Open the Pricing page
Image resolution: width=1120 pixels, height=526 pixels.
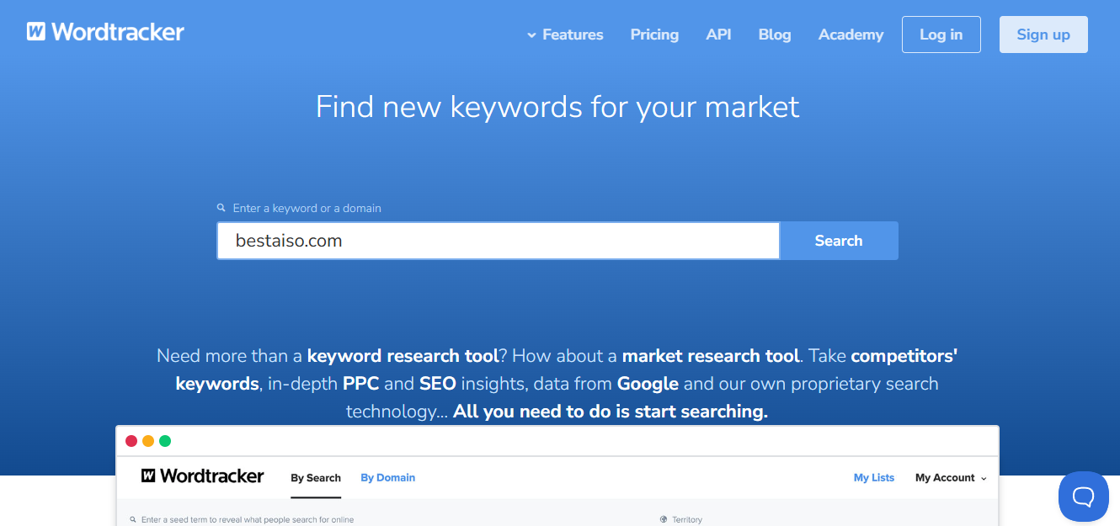coord(654,35)
